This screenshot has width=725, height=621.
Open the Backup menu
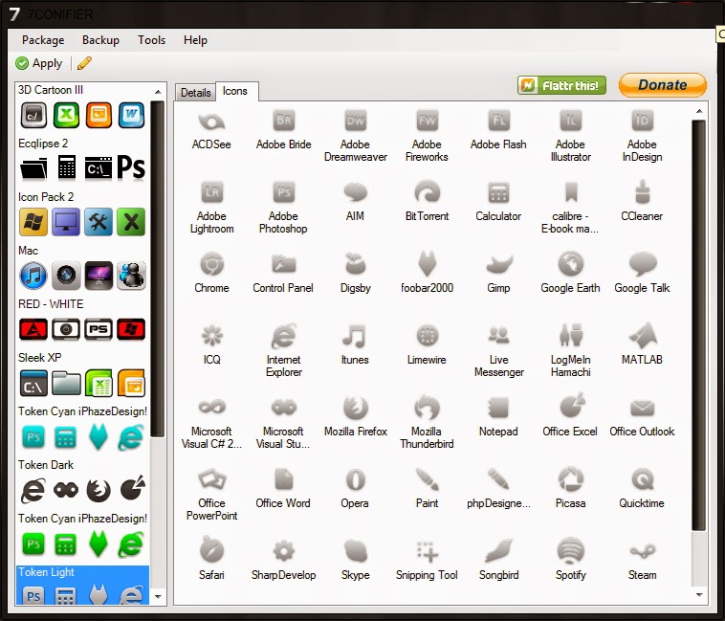[x=100, y=40]
